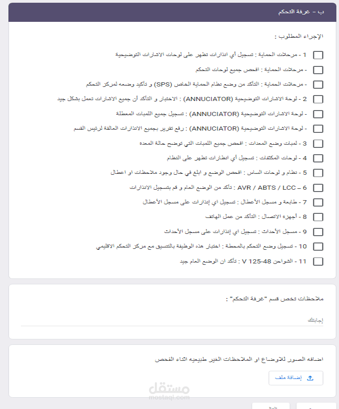Mark item 4 لوحات المكثفات checkbox

(318, 158)
